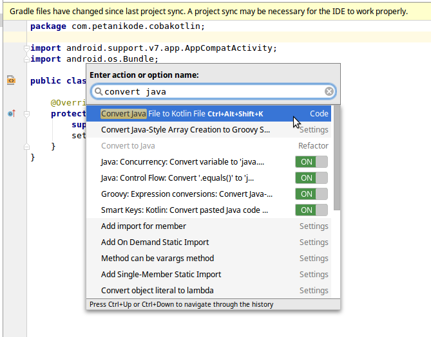Image resolution: width=431 pixels, height=337 pixels.
Task: Collapse the onCreate method fold marker
Action: point(26,114)
